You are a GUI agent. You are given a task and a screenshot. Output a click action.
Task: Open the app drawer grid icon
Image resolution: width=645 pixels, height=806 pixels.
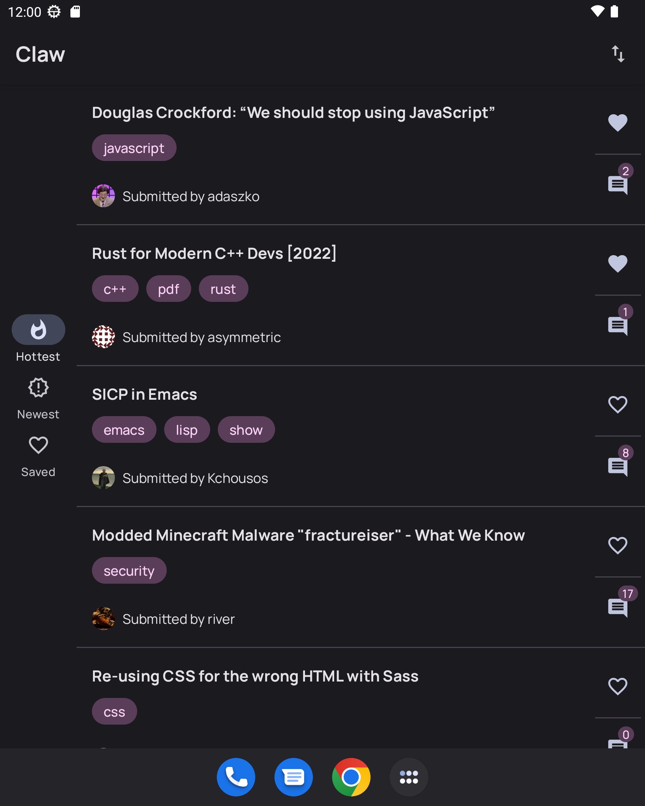pos(409,777)
